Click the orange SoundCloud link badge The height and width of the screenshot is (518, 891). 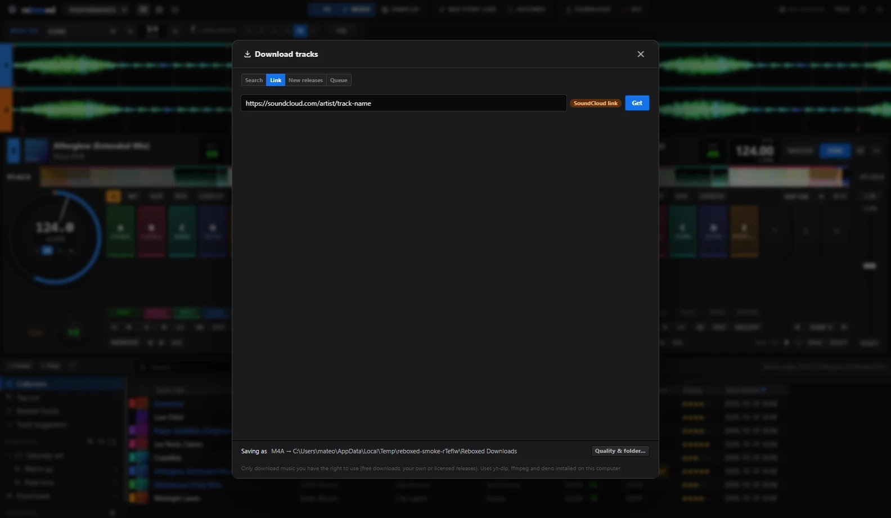click(x=595, y=103)
